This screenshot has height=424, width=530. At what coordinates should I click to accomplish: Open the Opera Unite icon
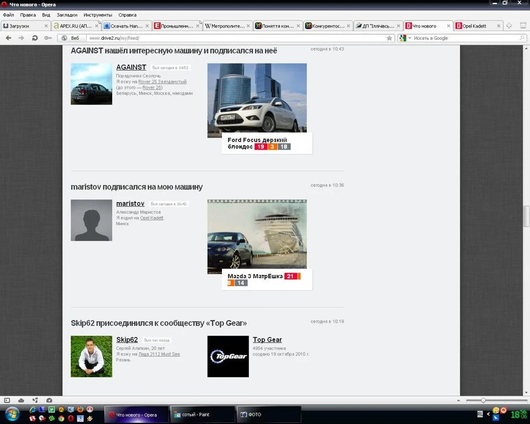coord(35,400)
